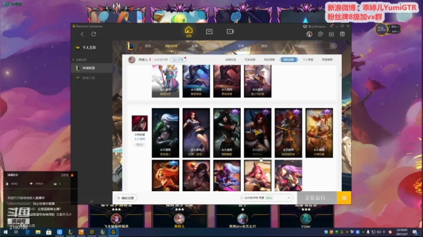Click the Katarina champion portrait
This screenshot has height=237, width=423.
point(139,123)
